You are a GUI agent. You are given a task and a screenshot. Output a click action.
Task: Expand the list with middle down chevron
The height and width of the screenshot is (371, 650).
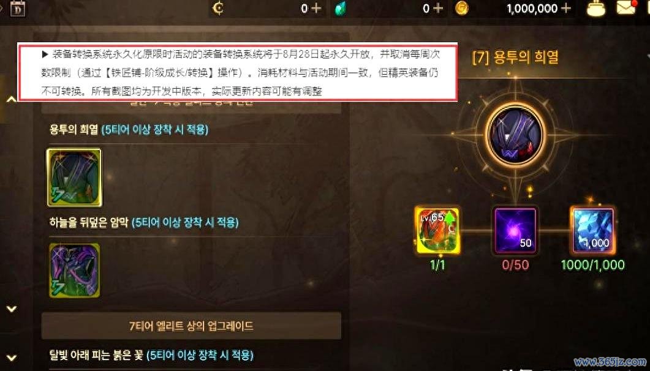[12, 309]
